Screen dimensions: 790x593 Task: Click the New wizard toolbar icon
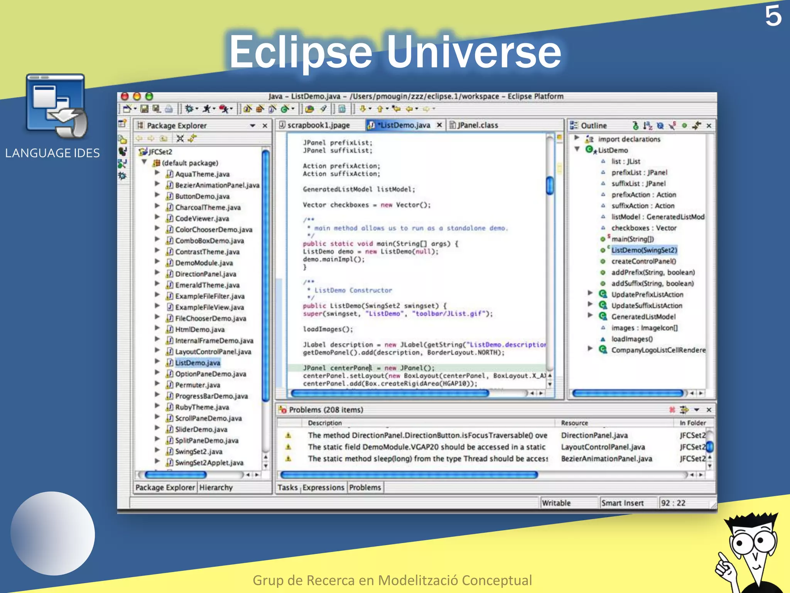[127, 109]
